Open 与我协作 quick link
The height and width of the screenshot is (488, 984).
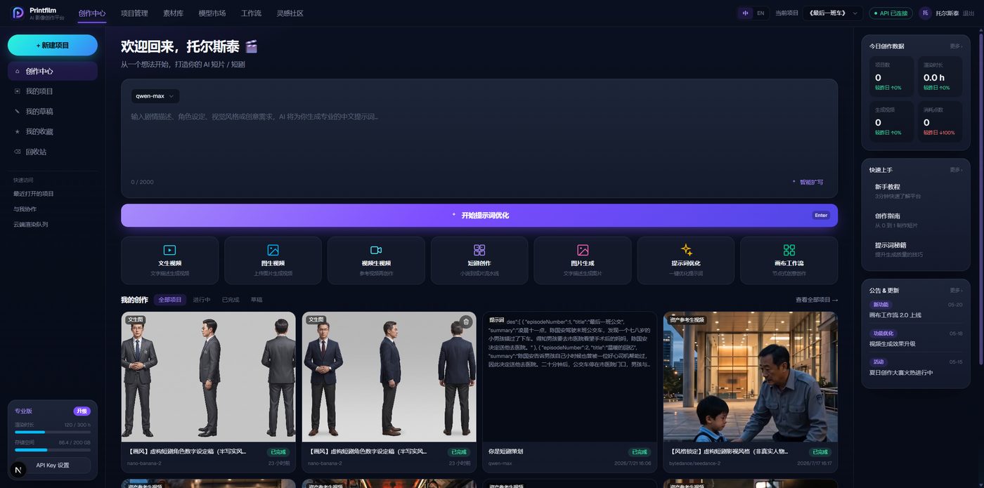(25, 209)
